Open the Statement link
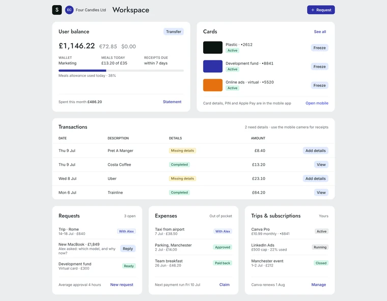This screenshot has height=301, width=387. coord(172,102)
